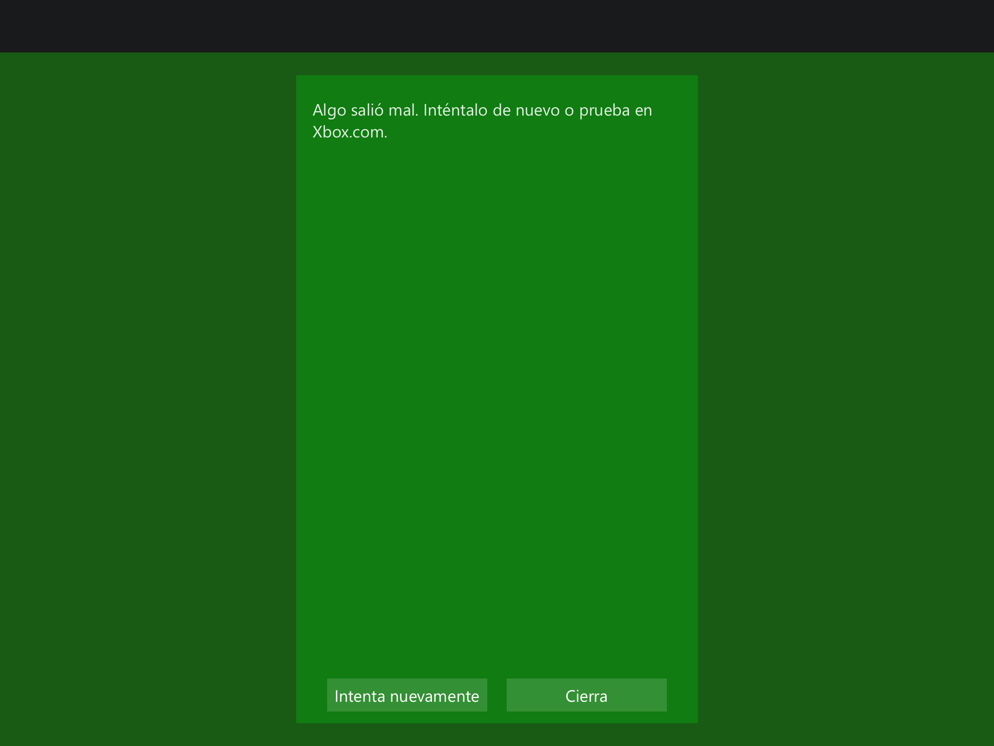Click the dark green strip below the dialog
994x746 pixels.
click(497, 735)
